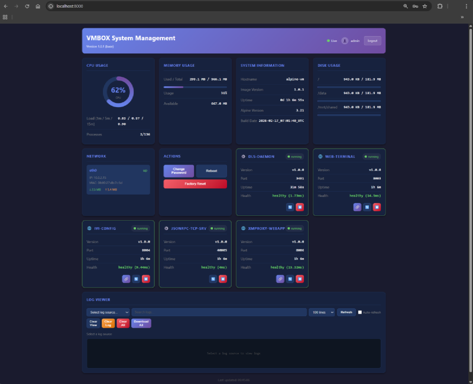Stop the XMPROXY-WEBAPP service
Image resolution: width=473 pixels, height=384 pixels.
pyautogui.click(x=300, y=279)
